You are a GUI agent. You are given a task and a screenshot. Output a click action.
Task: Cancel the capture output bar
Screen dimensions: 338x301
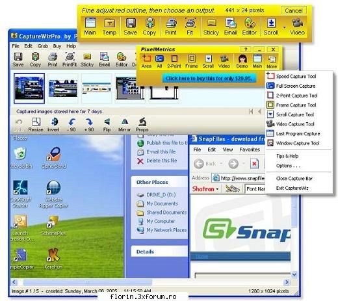[x=294, y=10]
